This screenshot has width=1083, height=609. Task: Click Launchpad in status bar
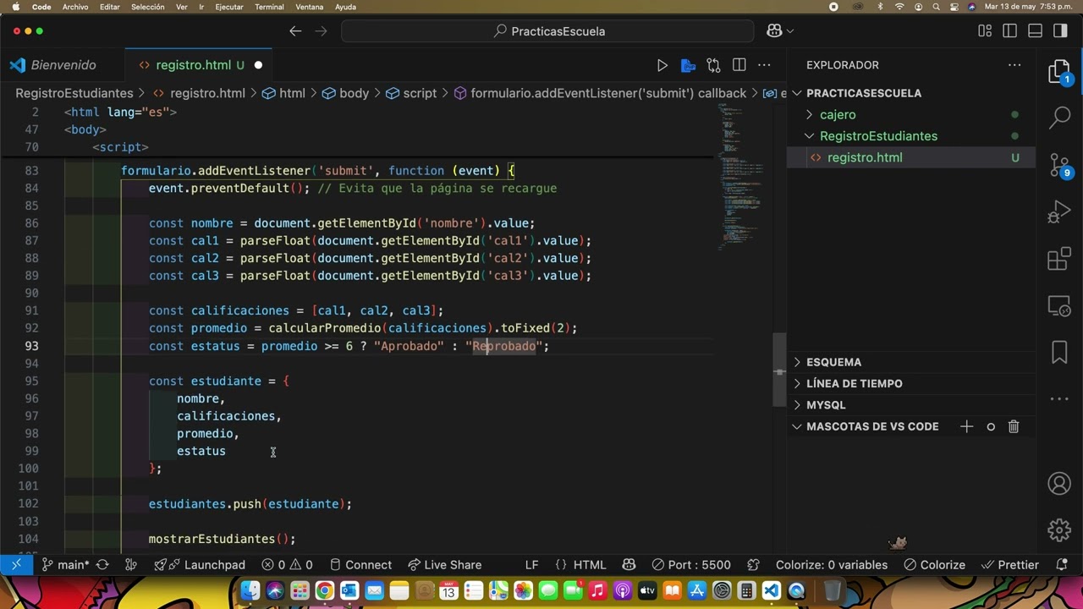[200, 565]
